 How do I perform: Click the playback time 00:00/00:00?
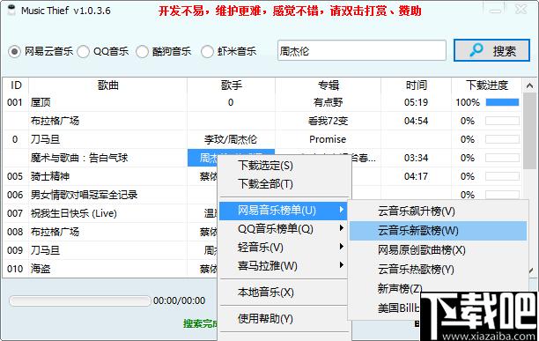(x=179, y=300)
